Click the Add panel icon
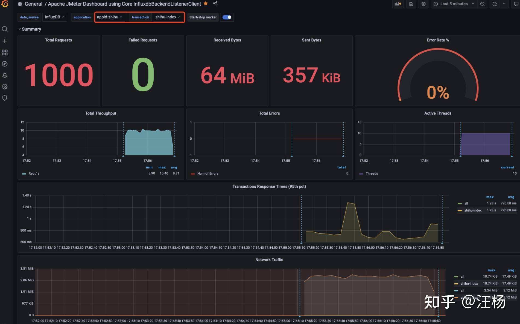 (398, 4)
